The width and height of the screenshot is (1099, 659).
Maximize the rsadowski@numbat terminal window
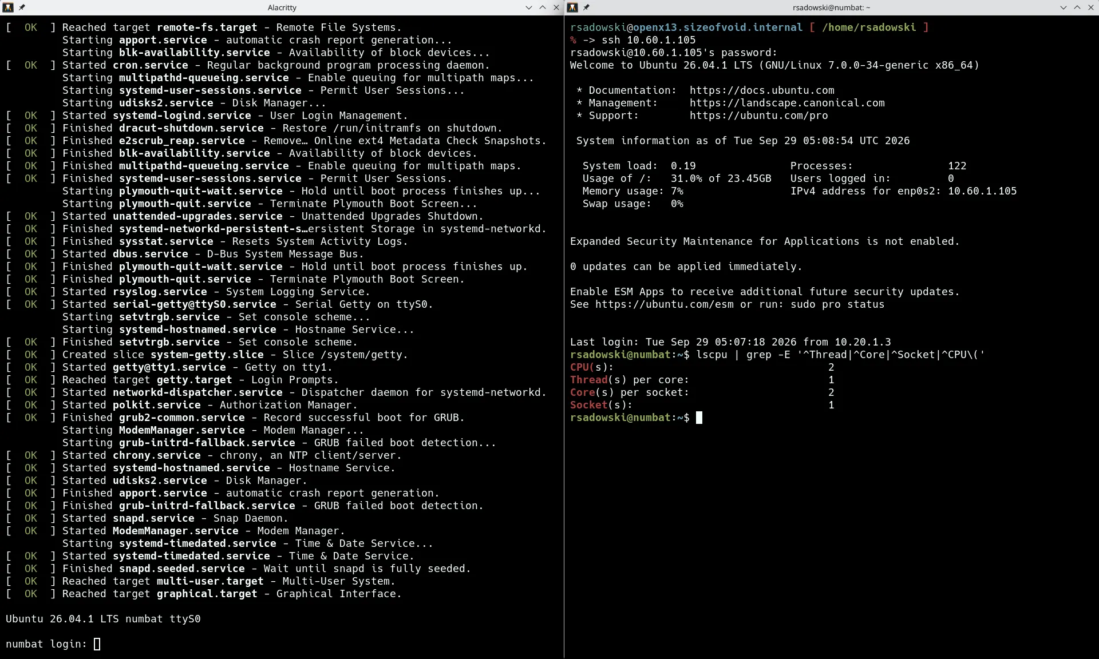pos(1077,7)
